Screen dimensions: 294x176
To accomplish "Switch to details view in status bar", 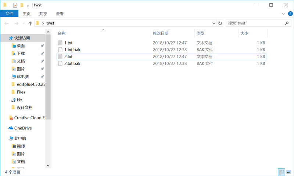I will [x=281, y=172].
